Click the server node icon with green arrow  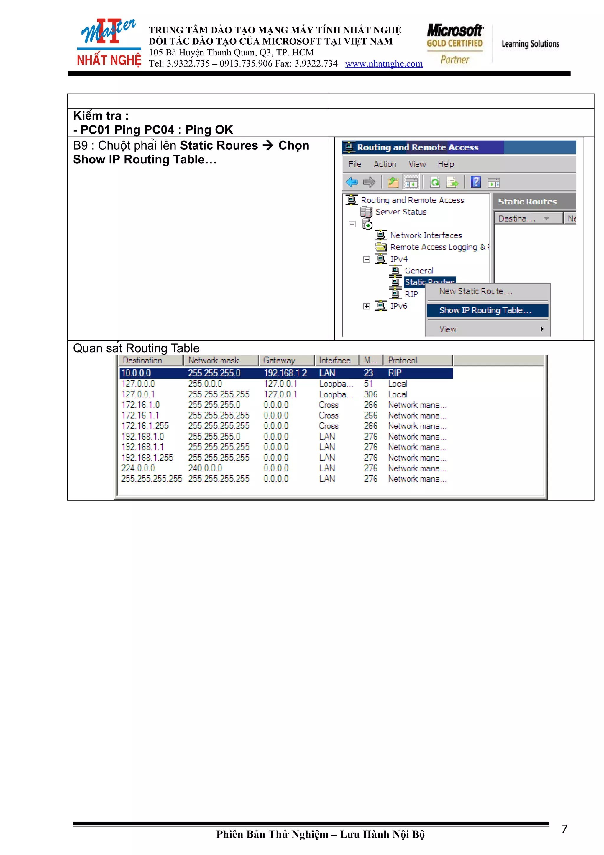[367, 224]
